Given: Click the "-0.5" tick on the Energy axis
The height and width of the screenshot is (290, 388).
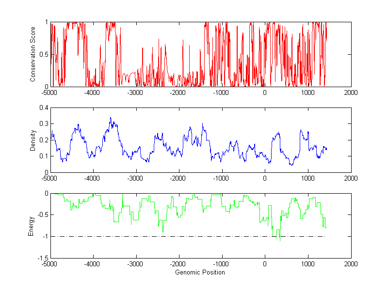Looking at the screenshot, I should coord(42,215).
